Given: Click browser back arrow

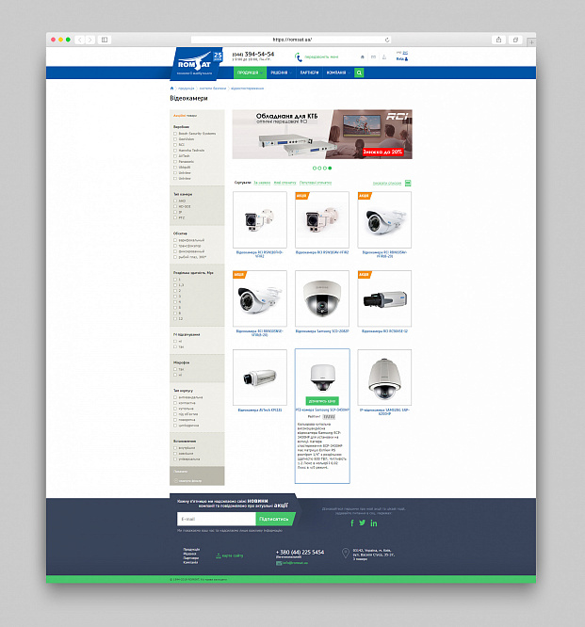Looking at the screenshot, I should 80,40.
